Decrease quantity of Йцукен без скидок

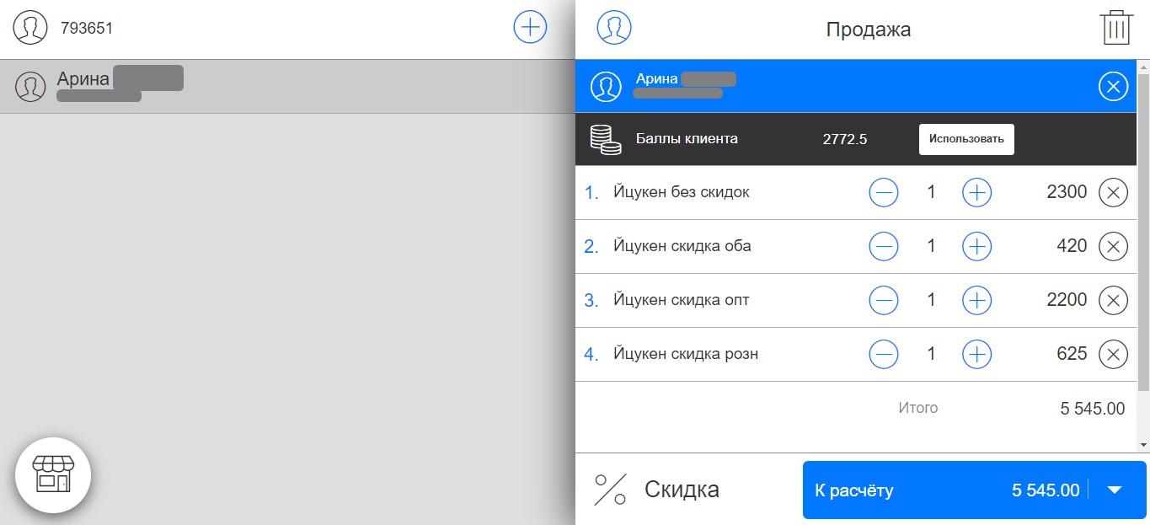pos(884,193)
